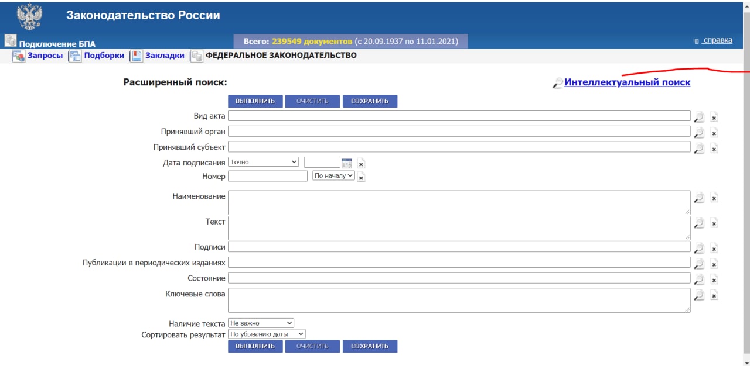Click the Расширенный поиск: heading

click(x=175, y=82)
